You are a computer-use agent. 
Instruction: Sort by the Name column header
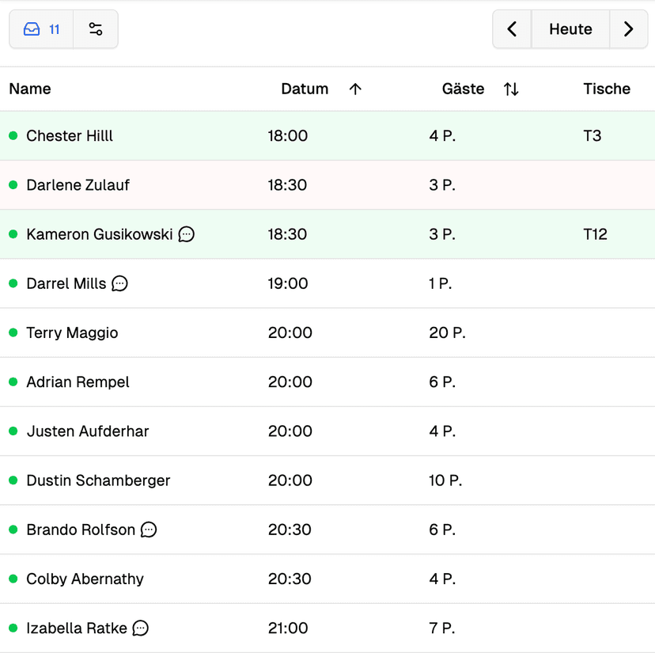(x=30, y=89)
